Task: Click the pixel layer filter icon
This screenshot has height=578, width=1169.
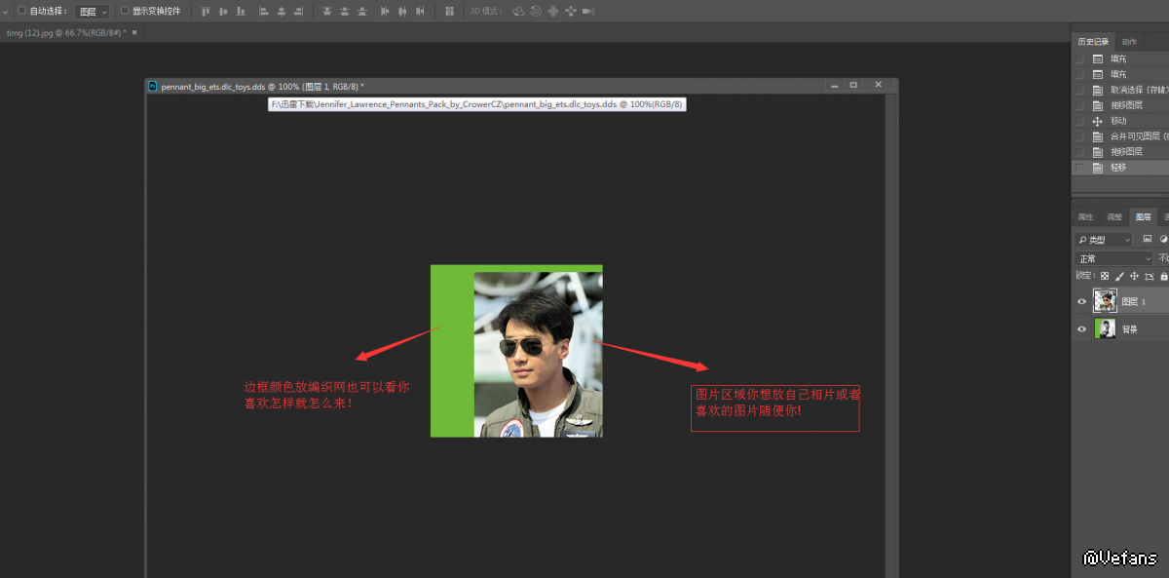Action: [x=1148, y=239]
